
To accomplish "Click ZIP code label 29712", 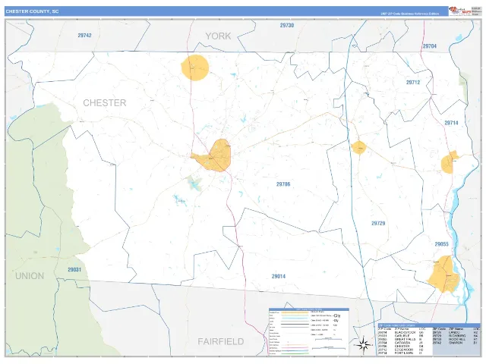I will point(413,83).
